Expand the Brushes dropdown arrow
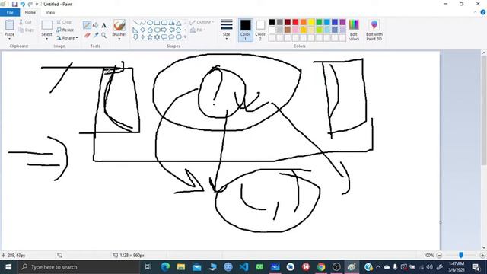Image resolution: width=487 pixels, height=274 pixels. click(x=119, y=39)
